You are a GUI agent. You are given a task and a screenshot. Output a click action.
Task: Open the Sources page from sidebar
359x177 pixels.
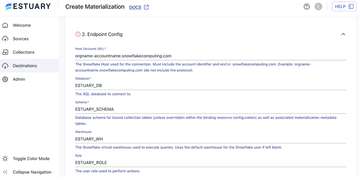click(21, 39)
